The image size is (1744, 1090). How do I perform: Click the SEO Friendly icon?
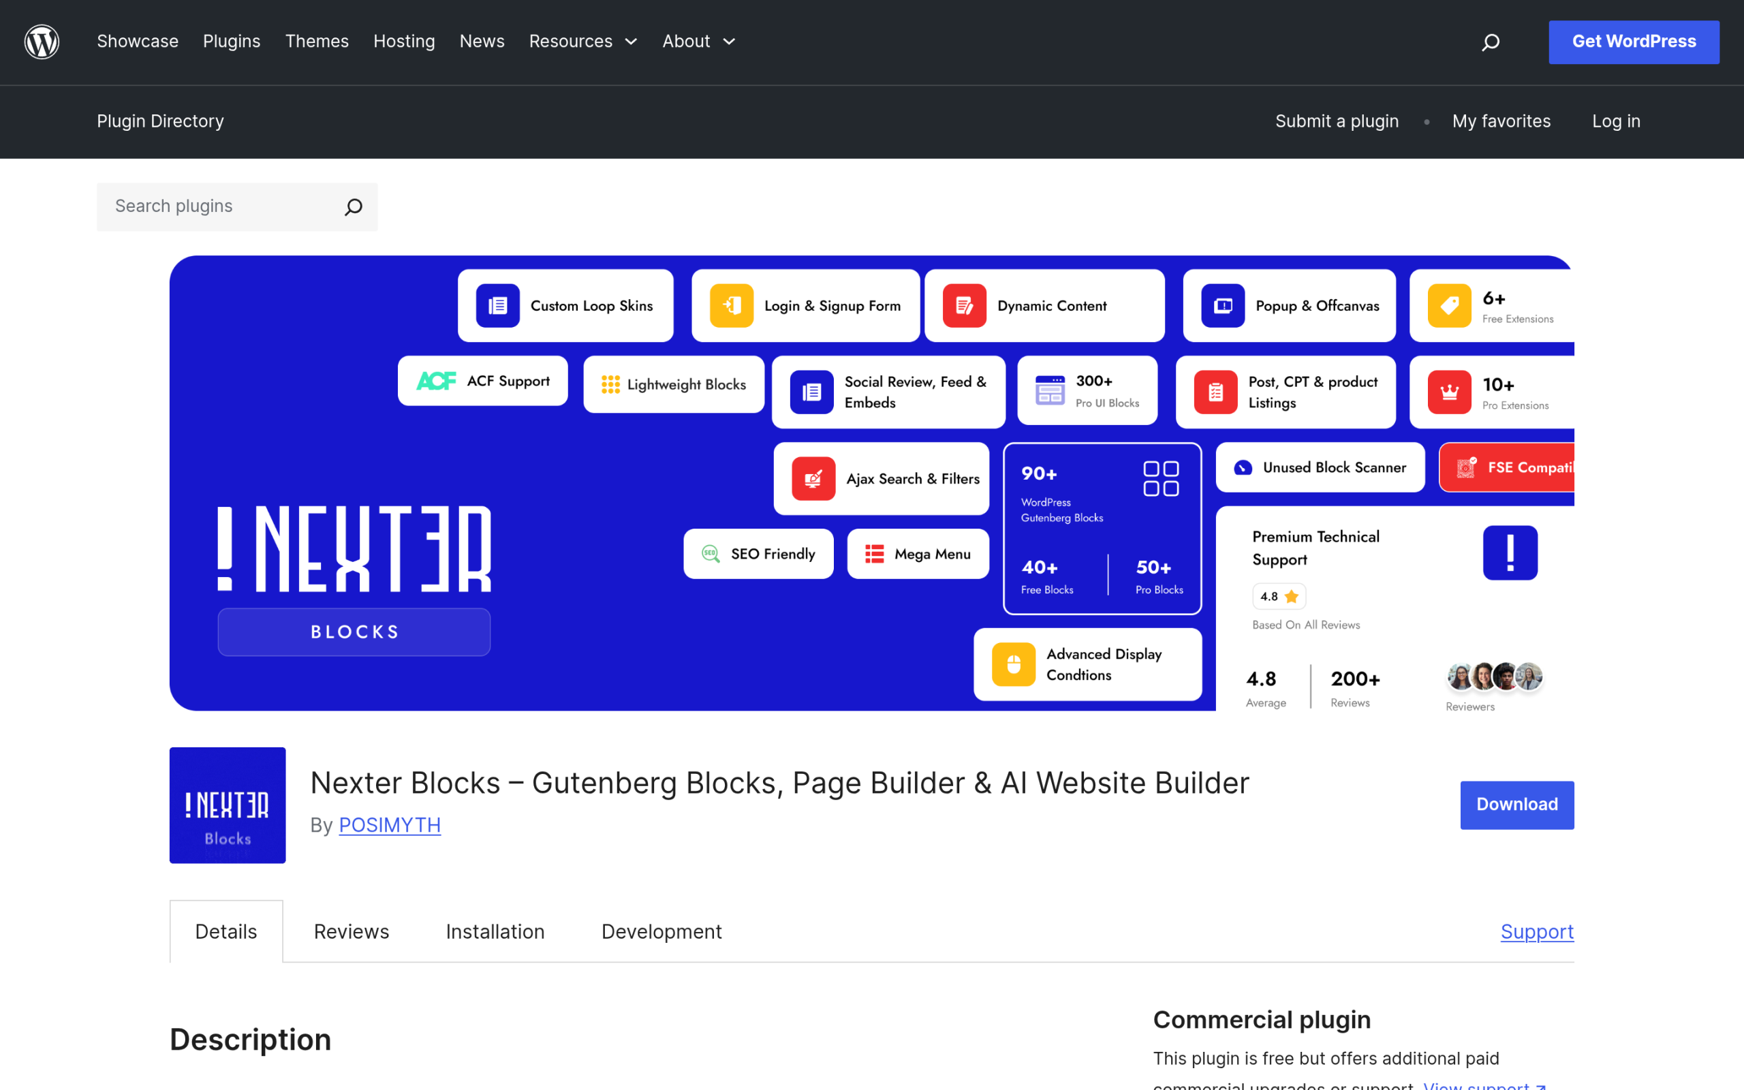(x=711, y=554)
